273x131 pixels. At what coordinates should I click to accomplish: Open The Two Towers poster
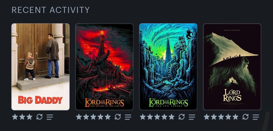(x=168, y=67)
